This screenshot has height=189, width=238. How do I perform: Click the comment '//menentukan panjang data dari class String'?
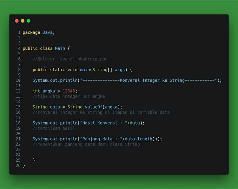tap(86, 144)
